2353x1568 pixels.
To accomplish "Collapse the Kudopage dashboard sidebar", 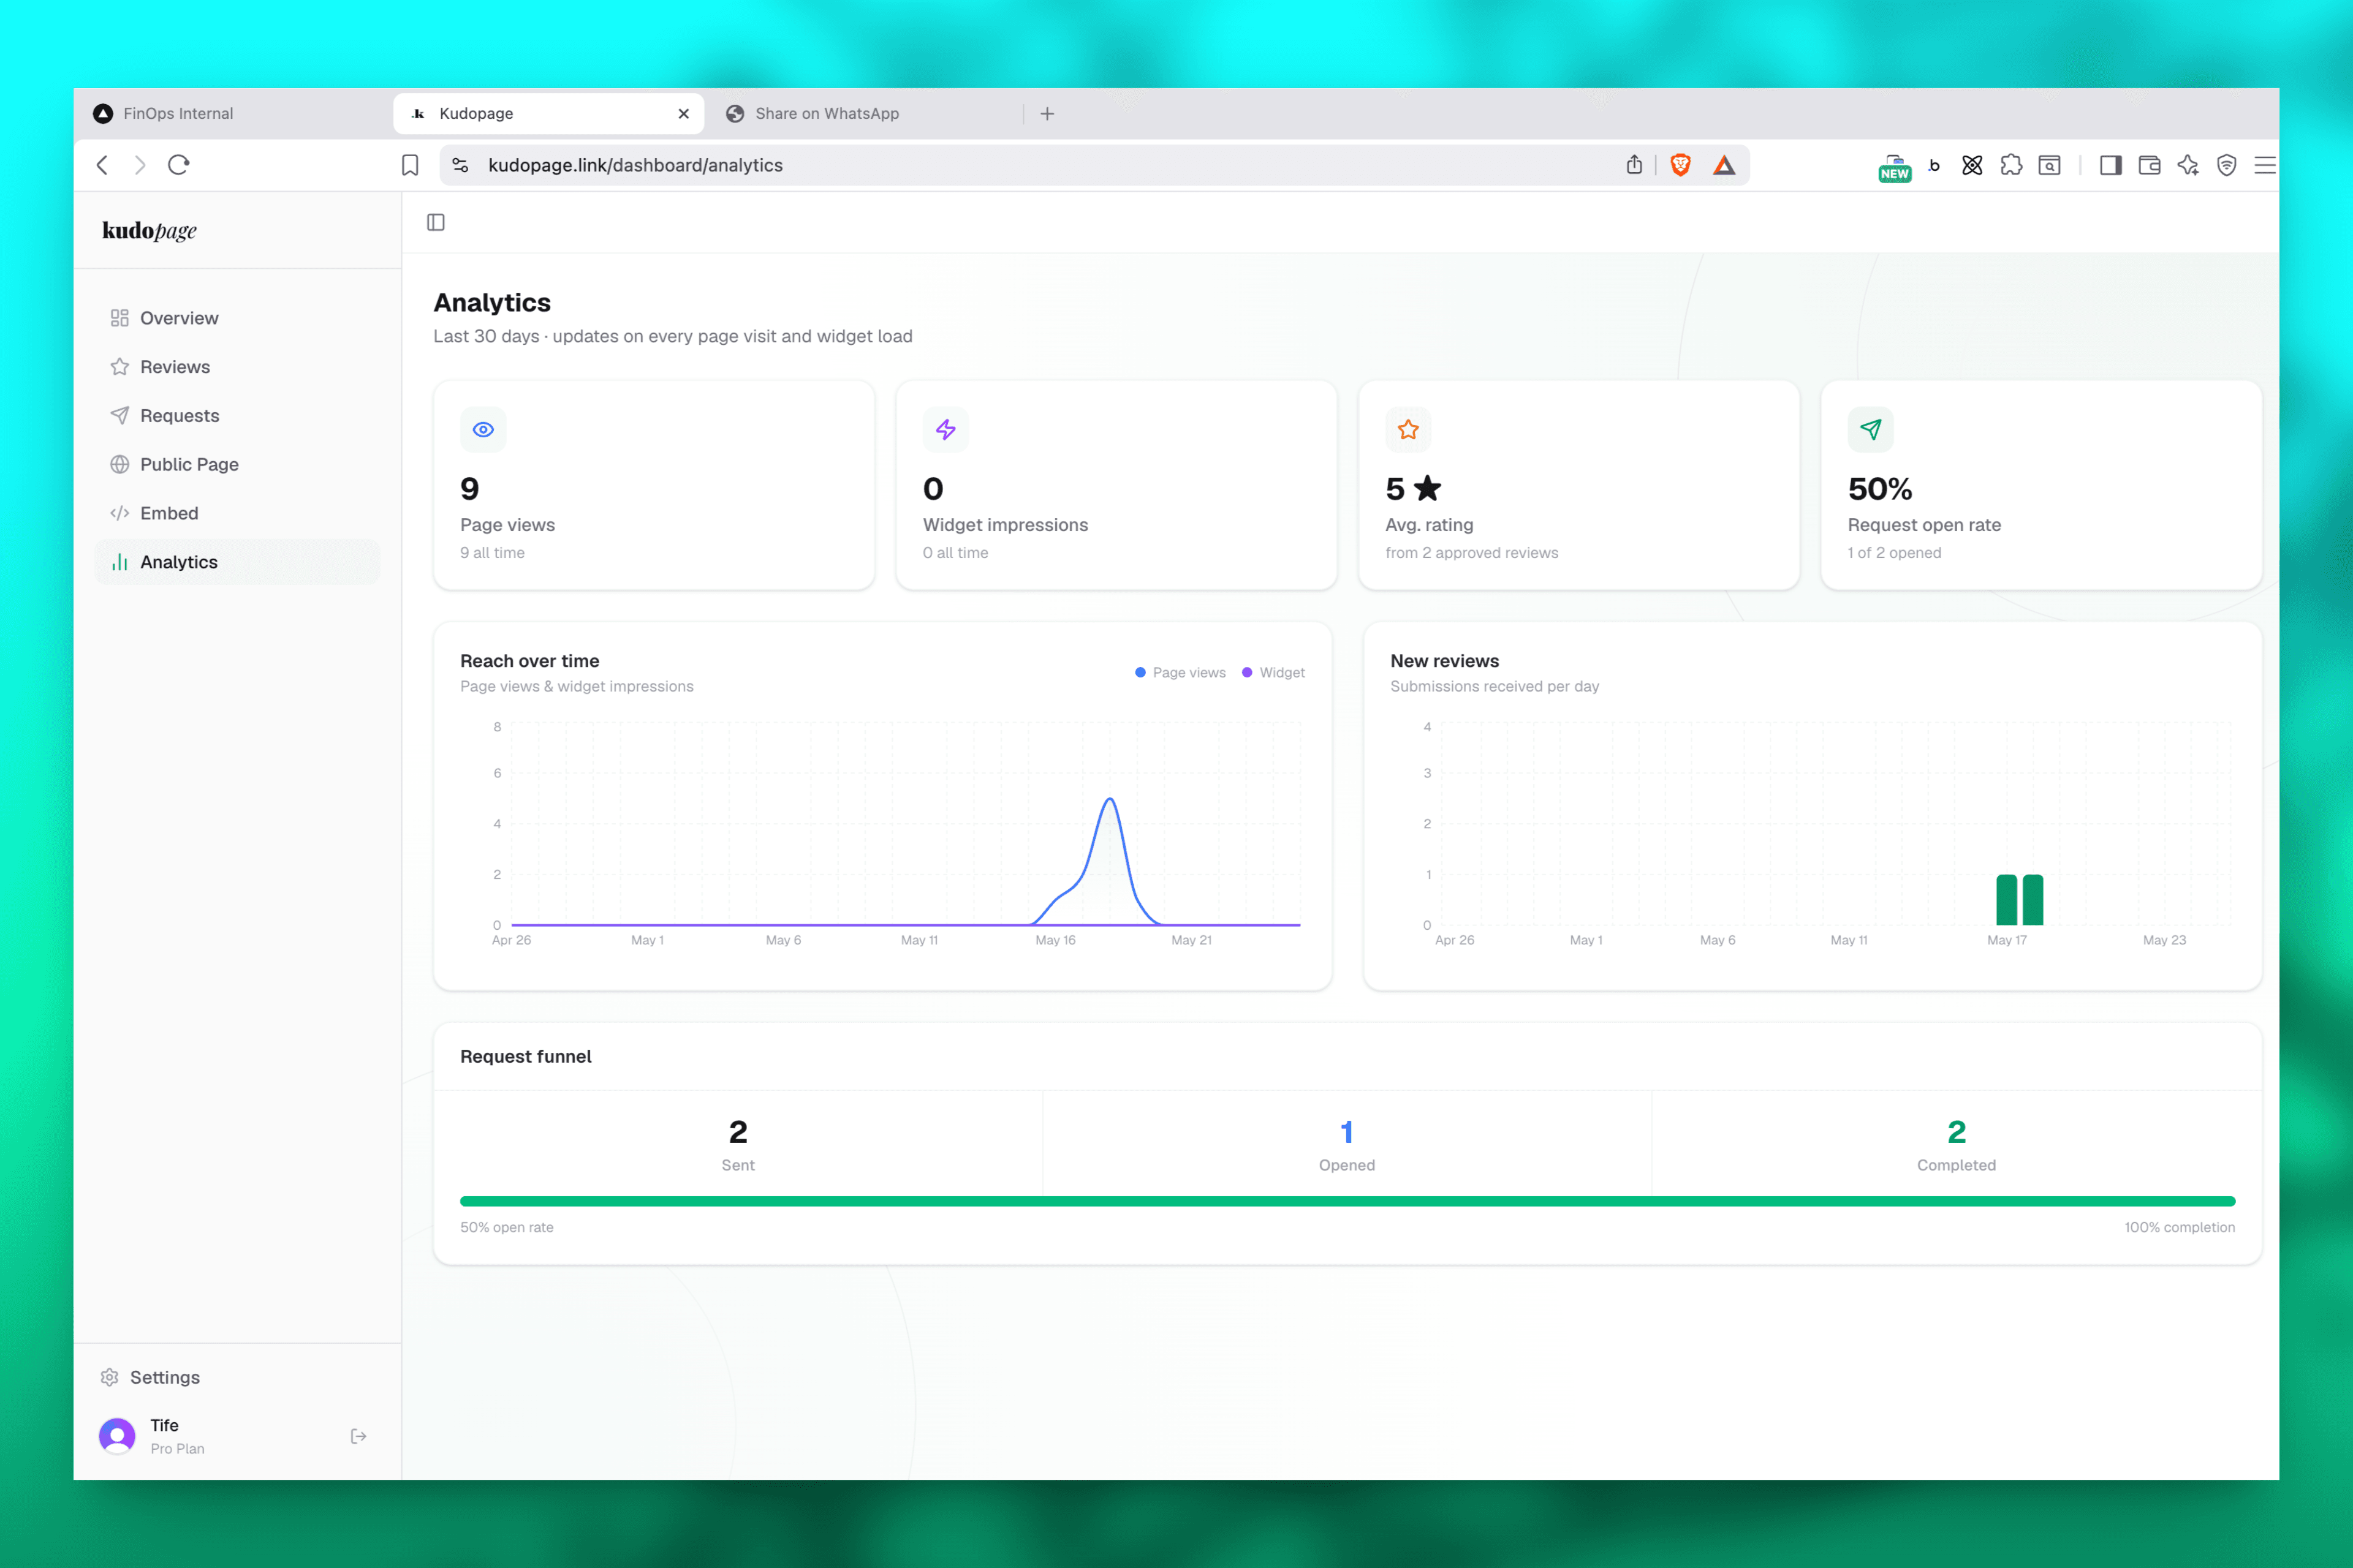I will click(436, 222).
